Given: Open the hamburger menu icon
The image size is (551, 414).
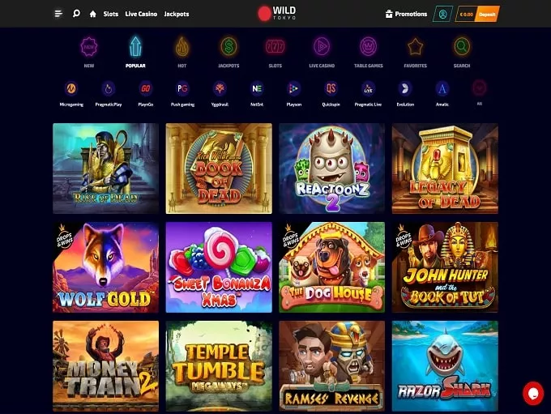Looking at the screenshot, I should (x=58, y=14).
